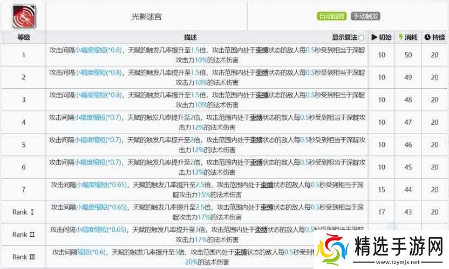This screenshot has height=269, width=449.
Task: Click the 描述 column header
Action: click(191, 38)
